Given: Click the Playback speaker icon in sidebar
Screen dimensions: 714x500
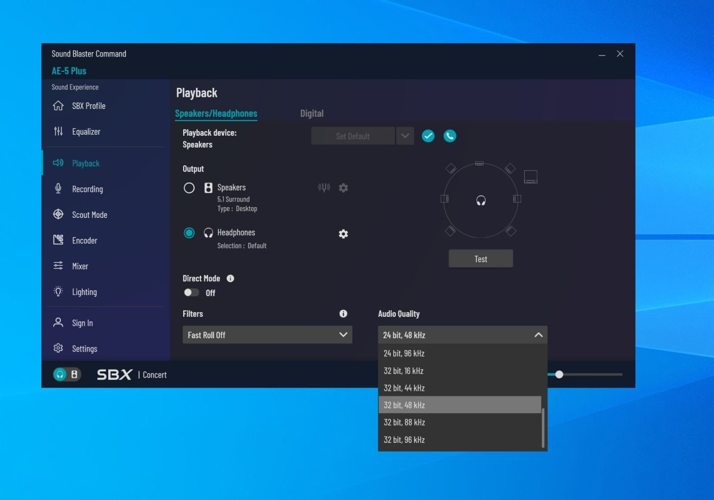Looking at the screenshot, I should [x=58, y=163].
